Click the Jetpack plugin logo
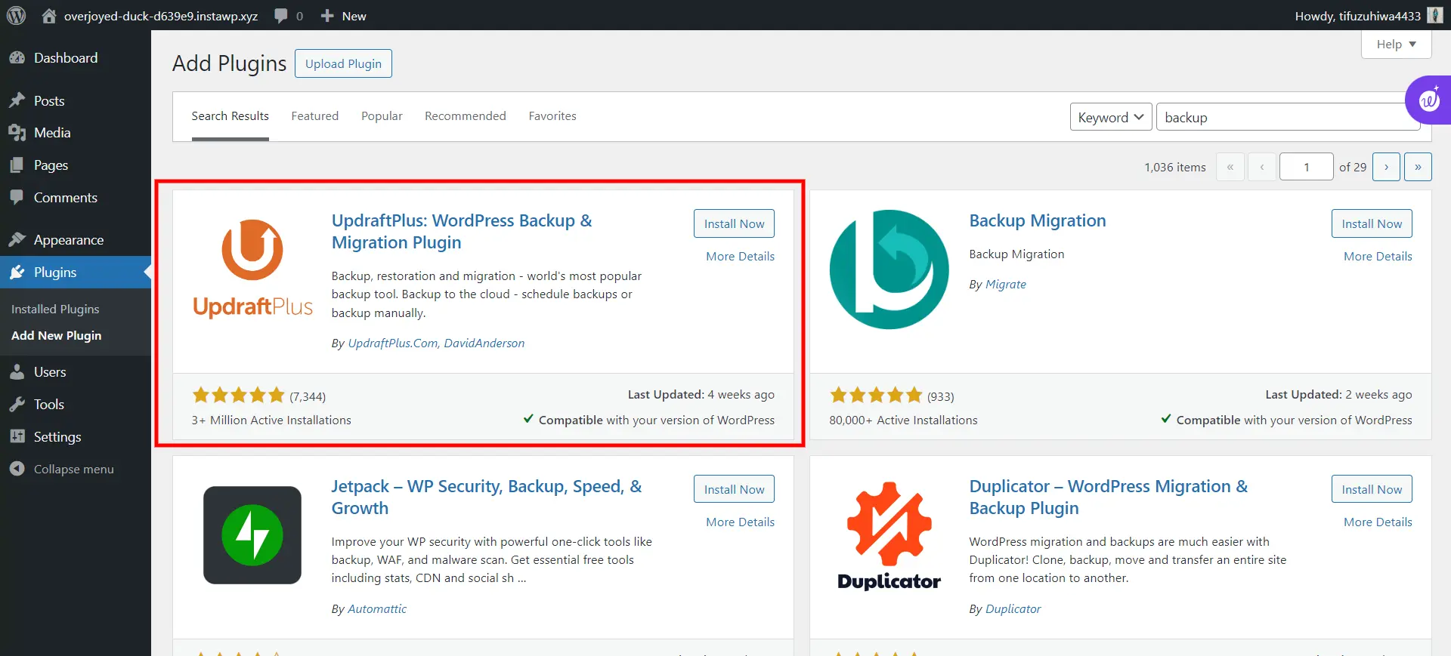 point(252,535)
